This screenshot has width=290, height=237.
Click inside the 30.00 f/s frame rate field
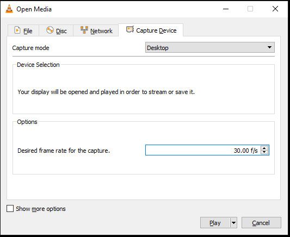(x=203, y=150)
